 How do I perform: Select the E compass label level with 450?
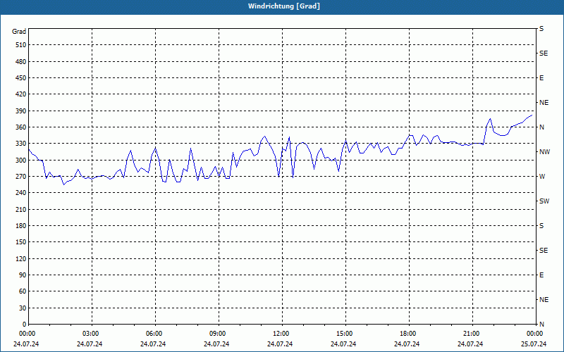[541, 78]
